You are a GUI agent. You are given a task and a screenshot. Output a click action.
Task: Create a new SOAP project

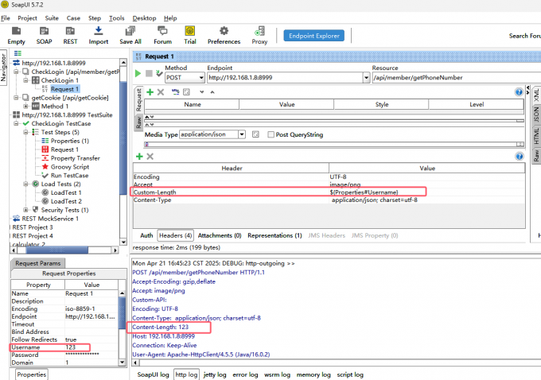45,35
